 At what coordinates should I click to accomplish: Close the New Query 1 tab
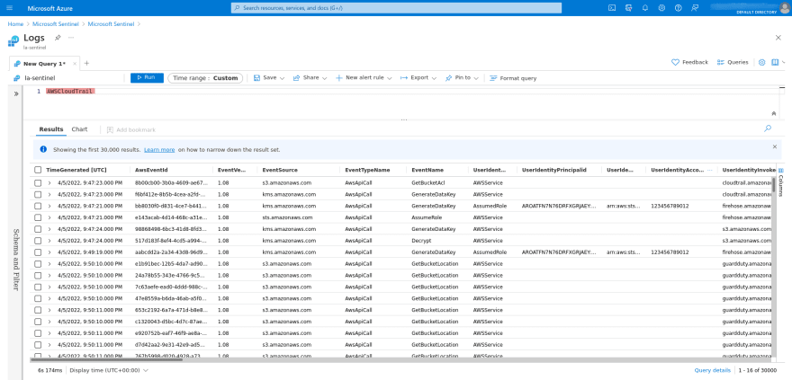[75, 64]
